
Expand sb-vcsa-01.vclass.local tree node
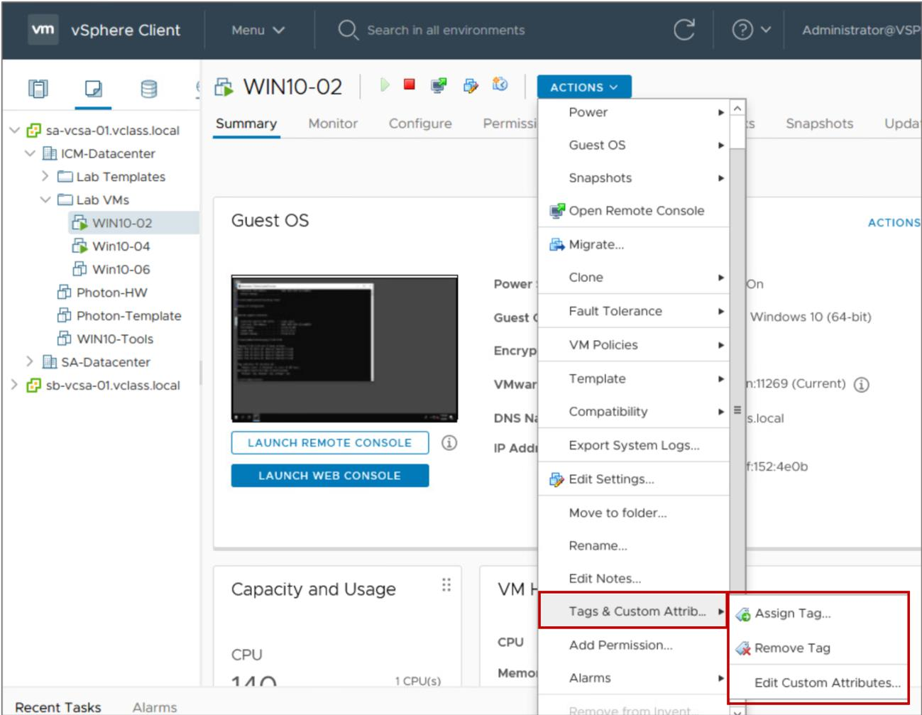(14, 385)
